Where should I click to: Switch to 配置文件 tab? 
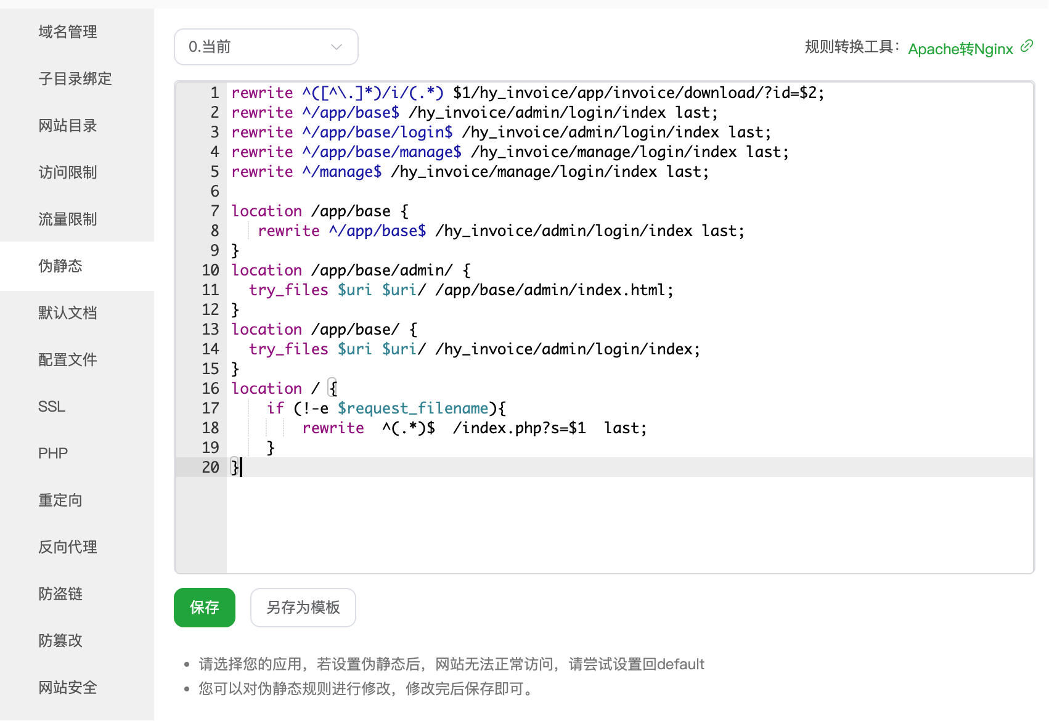point(68,360)
